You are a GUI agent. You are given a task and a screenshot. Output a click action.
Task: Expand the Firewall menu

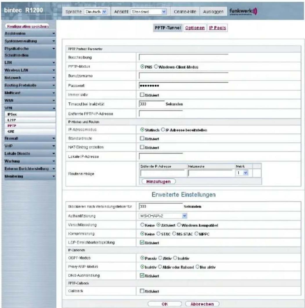tap(29, 138)
